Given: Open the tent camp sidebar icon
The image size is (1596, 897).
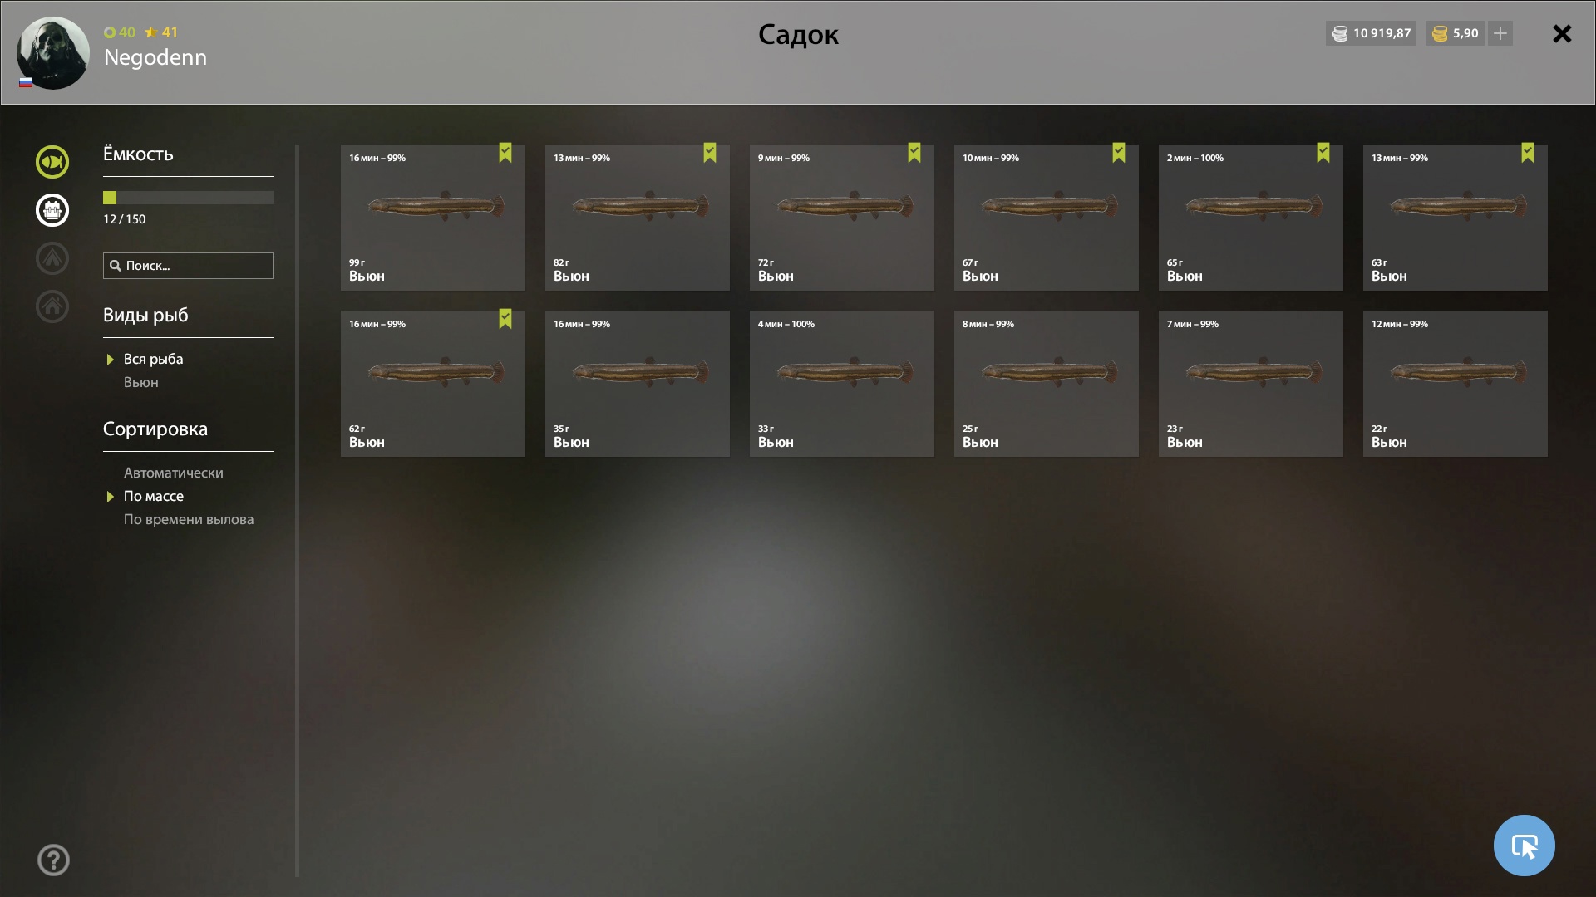Looking at the screenshot, I should (x=52, y=258).
